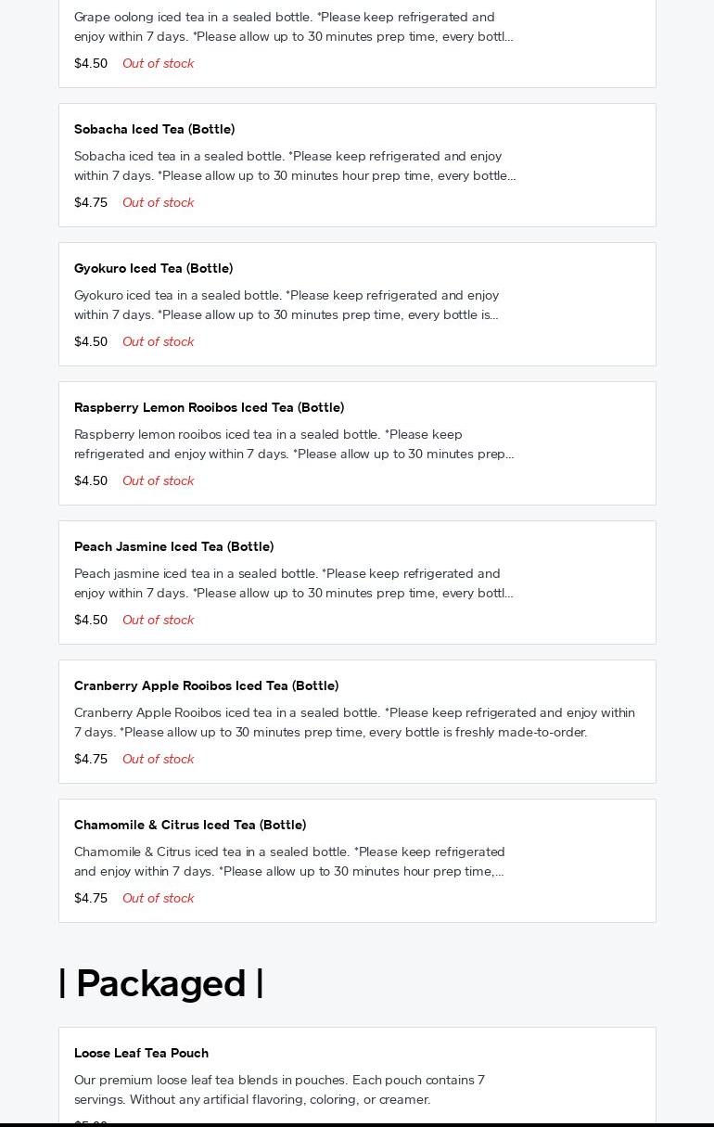Click the Grape oolong iced tea description
The height and width of the screenshot is (1127, 714).
click(293, 27)
